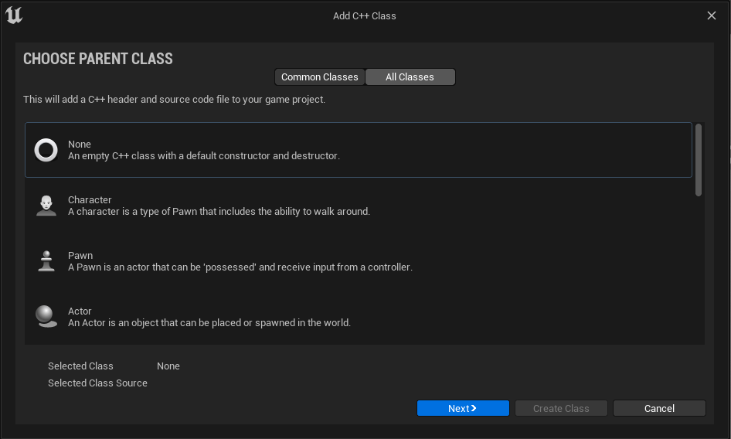
Task: Select the None class ring icon
Action: [x=46, y=150]
